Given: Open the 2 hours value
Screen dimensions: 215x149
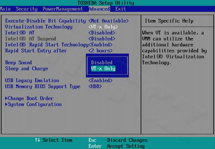Looking at the screenshot, I should (x=101, y=51).
